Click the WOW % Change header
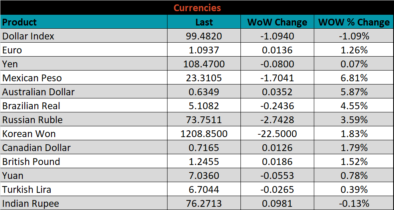 click(354, 22)
